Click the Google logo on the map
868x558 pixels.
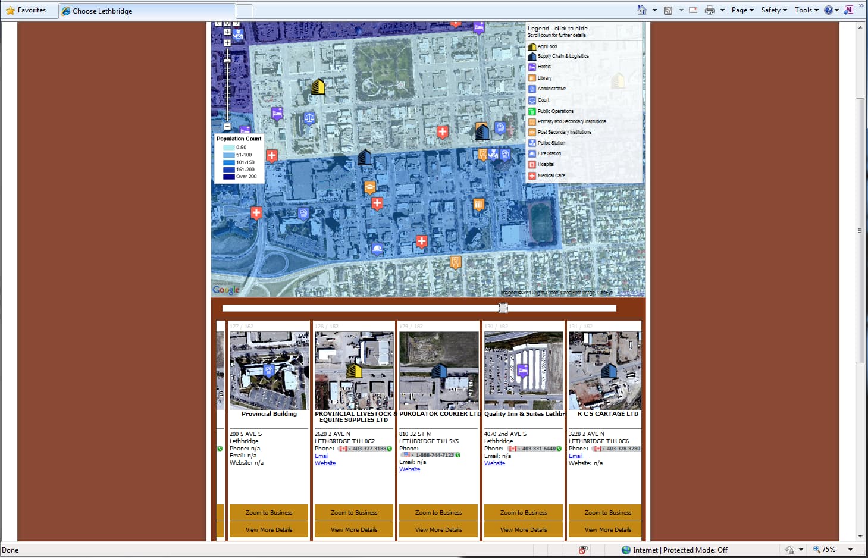226,290
